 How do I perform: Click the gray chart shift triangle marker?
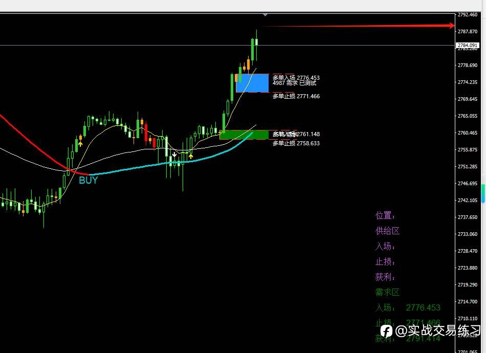[266, 15]
